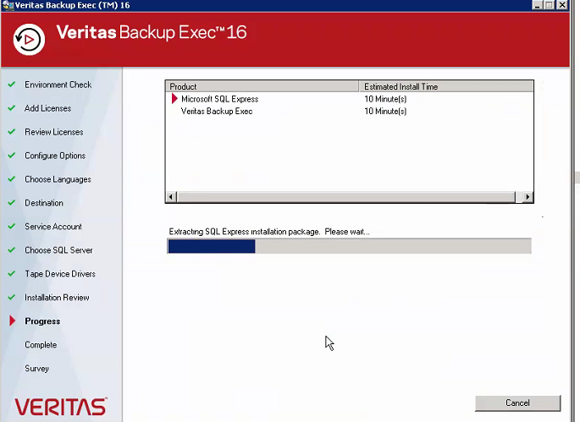Click the title bar application icon

pyautogui.click(x=7, y=5)
